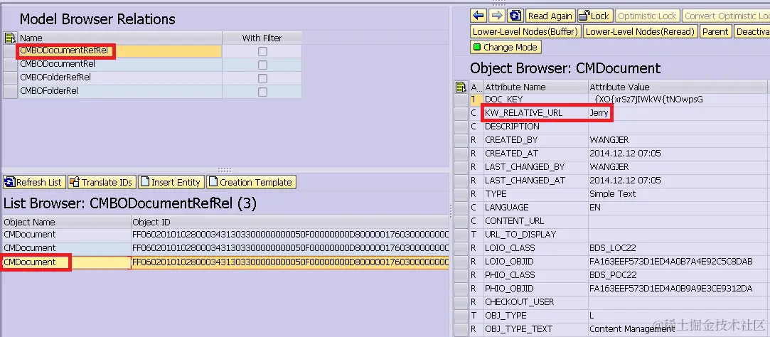Click LANGUAGE value EN
Image resolution: width=770 pixels, height=337 pixels.
pos(595,208)
